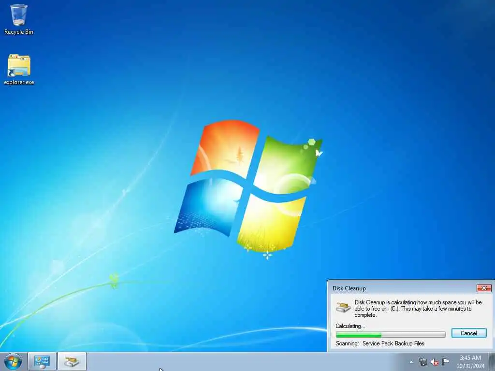The image size is (495, 371).
Task: Click the Disk Cleanup title bar text
Action: pyautogui.click(x=349, y=288)
